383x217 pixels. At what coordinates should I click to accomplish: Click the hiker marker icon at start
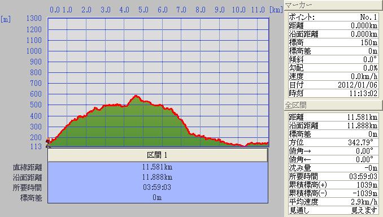tap(49, 142)
